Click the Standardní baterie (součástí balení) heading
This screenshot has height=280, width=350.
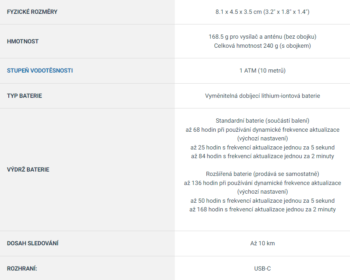[262, 121]
